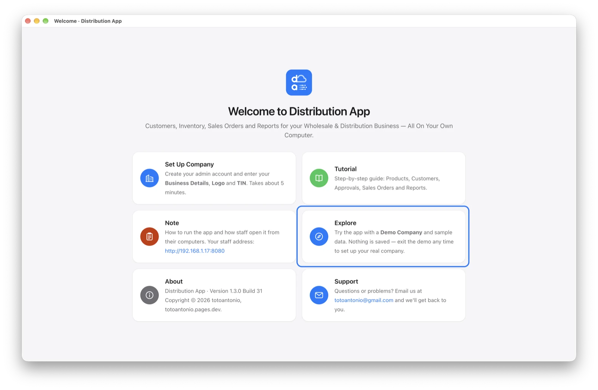Viewport: 598px width, 390px height.
Task: Click the About heading
Action: tap(174, 282)
